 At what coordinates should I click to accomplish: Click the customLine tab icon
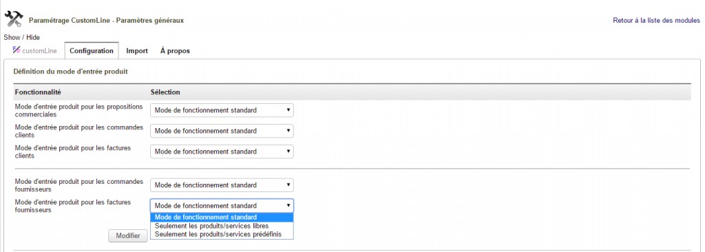(x=17, y=50)
